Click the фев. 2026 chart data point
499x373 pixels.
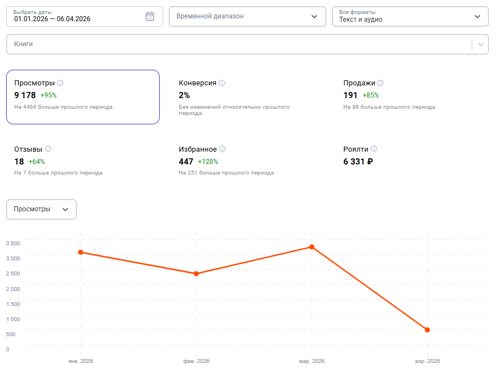pos(196,274)
